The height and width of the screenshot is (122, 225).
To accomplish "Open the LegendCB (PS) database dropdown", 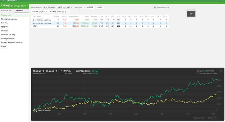I will 22,6.
